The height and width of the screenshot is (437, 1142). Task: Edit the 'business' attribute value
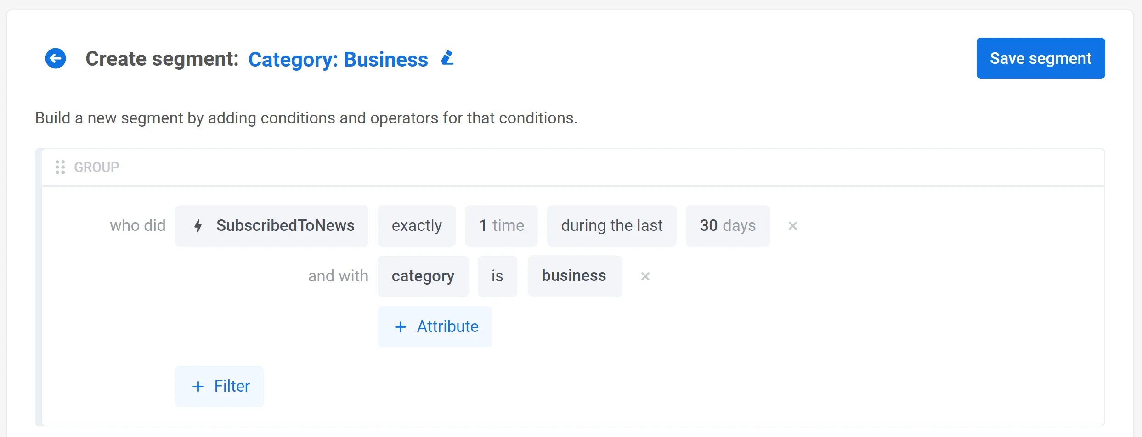point(574,276)
